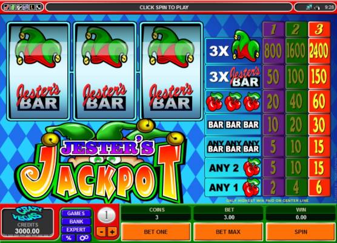
Task: Click the telephone handset icon in top bar
Action: pos(38,7)
